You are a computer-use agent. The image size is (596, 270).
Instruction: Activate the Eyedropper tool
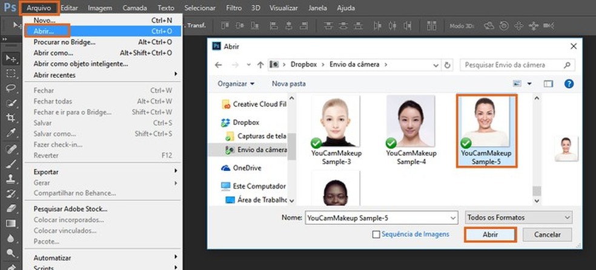tap(10, 133)
